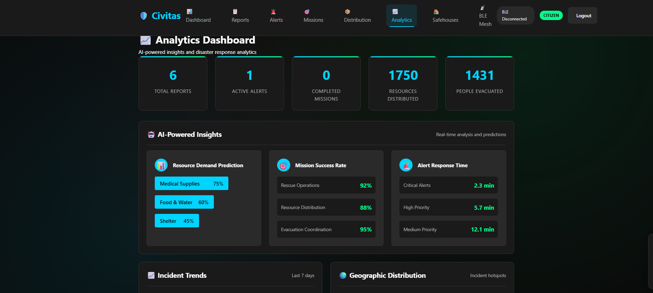653x293 pixels.
Task: Click the Resource Distribution 88% row
Action: (326, 207)
